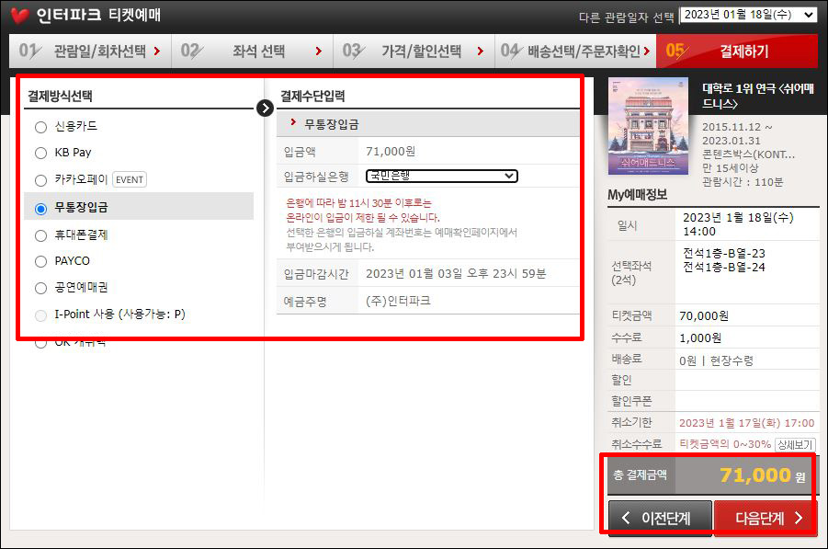Click the My예매정보 heading
828x549 pixels.
click(x=638, y=195)
